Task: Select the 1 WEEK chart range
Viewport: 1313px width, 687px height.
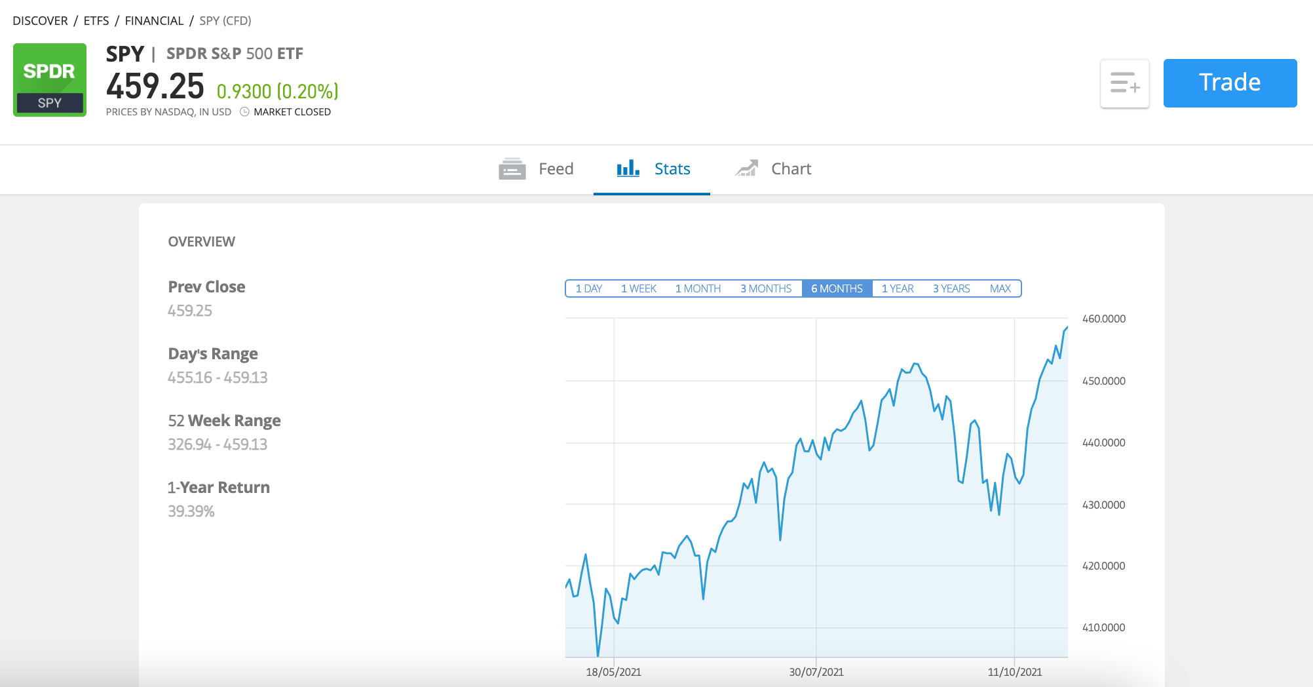Action: [x=639, y=288]
